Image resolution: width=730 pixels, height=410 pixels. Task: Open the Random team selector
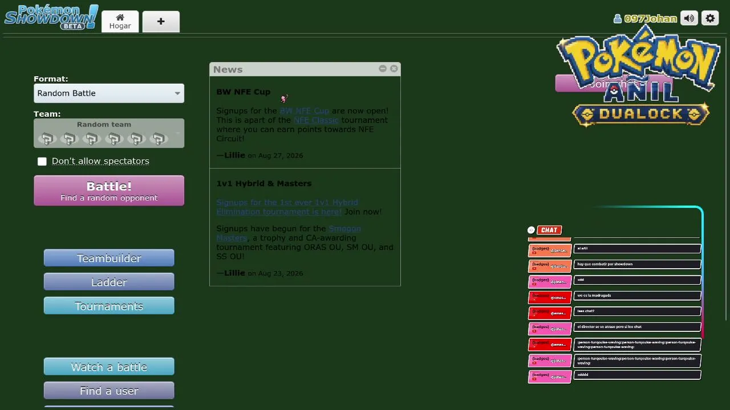(x=109, y=133)
